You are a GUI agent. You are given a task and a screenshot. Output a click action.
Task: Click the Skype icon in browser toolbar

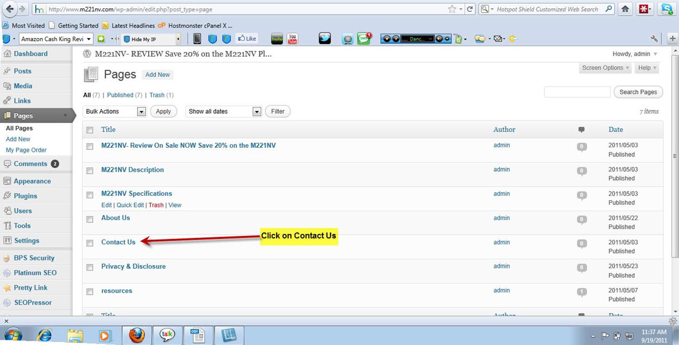coord(666,9)
